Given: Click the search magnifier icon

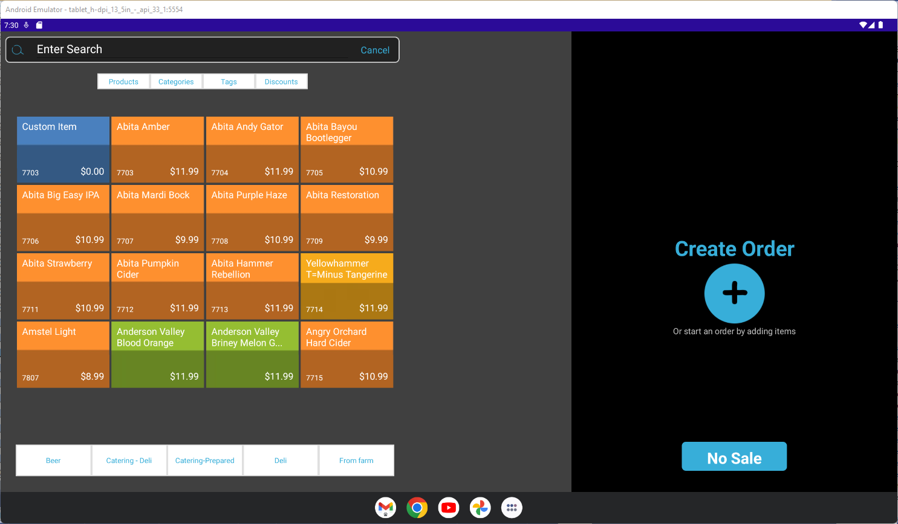Looking at the screenshot, I should 18,50.
